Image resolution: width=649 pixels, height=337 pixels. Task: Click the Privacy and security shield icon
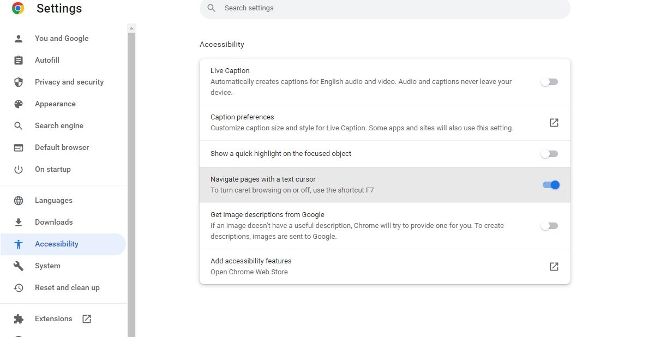(x=19, y=82)
